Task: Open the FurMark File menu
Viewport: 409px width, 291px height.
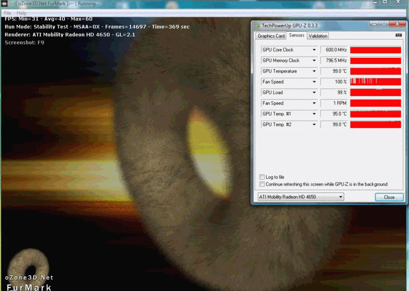Action: click(x=7, y=13)
